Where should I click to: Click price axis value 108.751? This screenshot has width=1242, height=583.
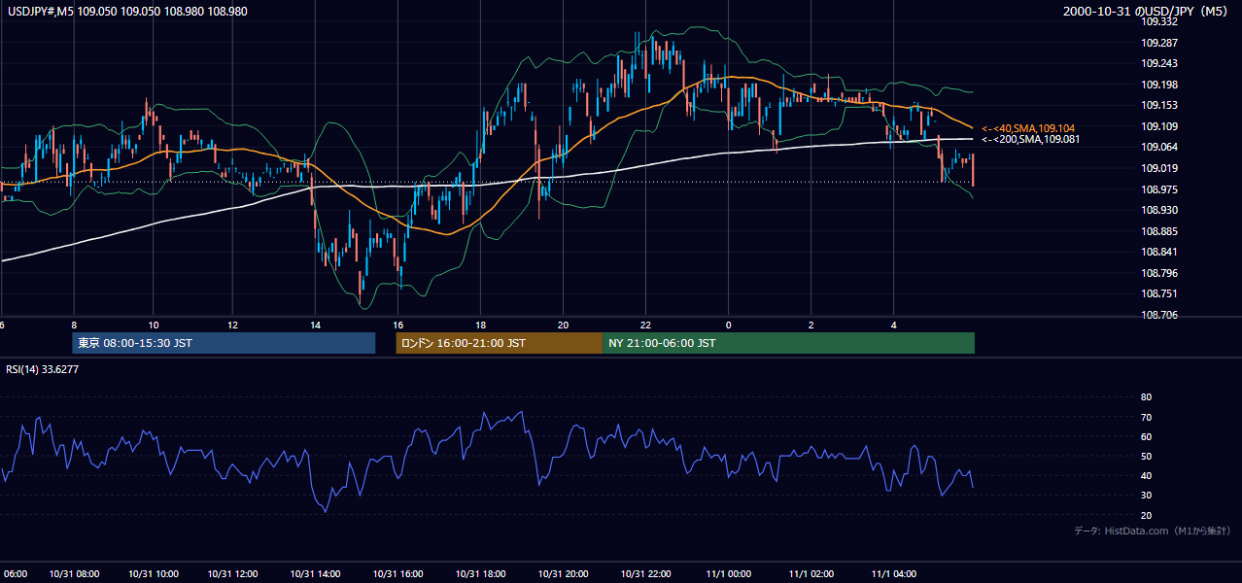click(x=1159, y=293)
